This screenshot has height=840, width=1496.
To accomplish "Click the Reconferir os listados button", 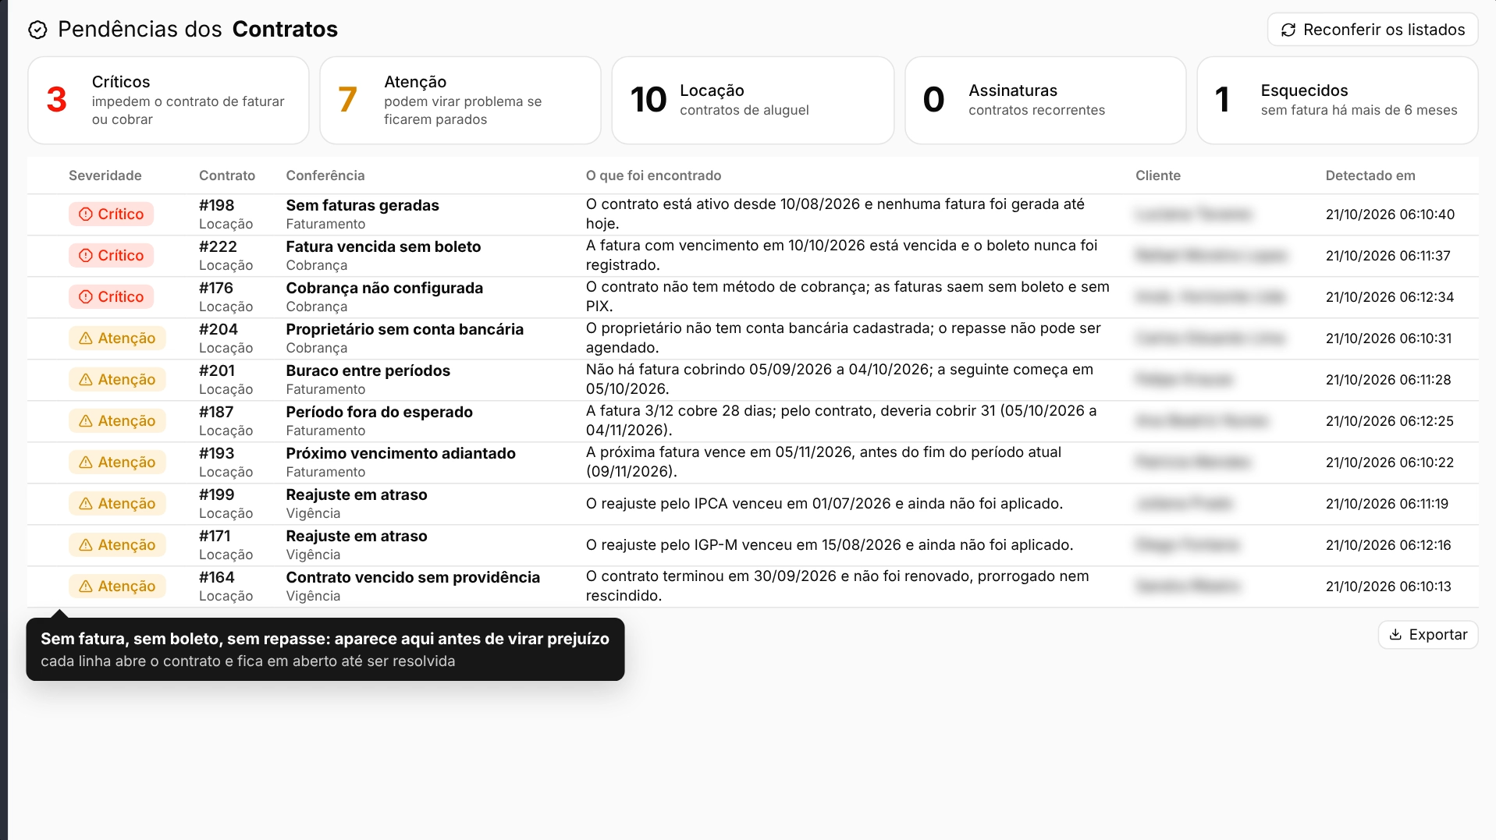I will (1373, 30).
